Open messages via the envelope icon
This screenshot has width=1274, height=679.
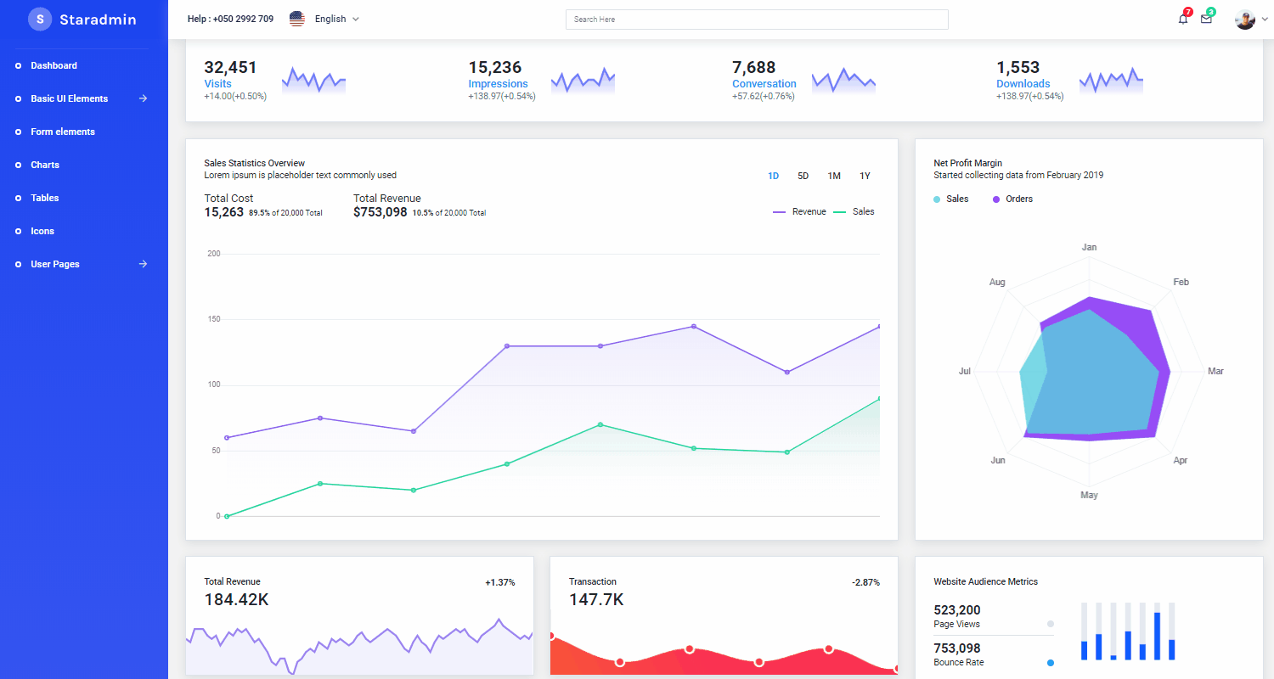coord(1206,19)
